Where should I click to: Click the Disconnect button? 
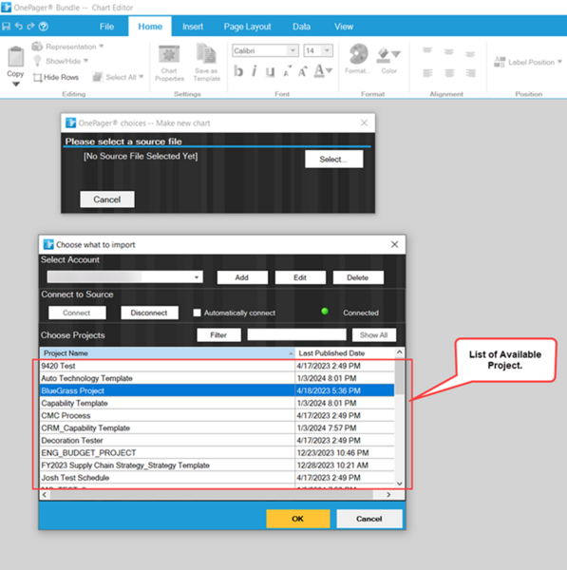tap(149, 313)
